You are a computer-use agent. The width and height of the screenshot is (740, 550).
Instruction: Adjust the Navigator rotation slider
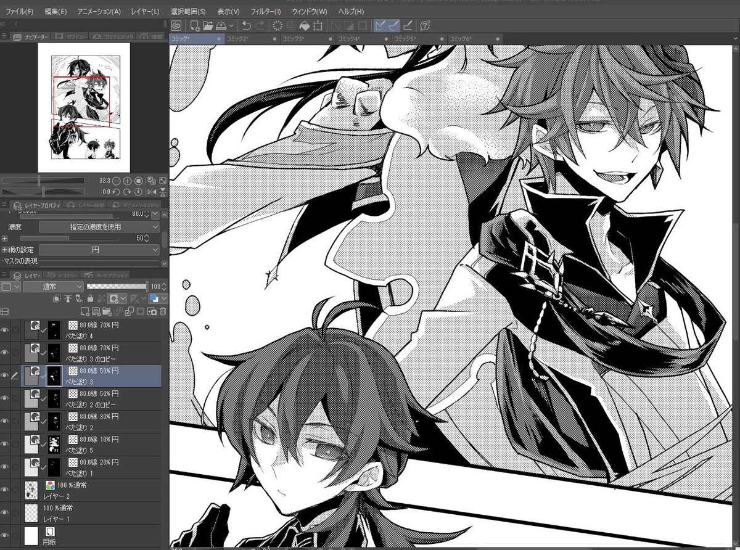(43, 192)
